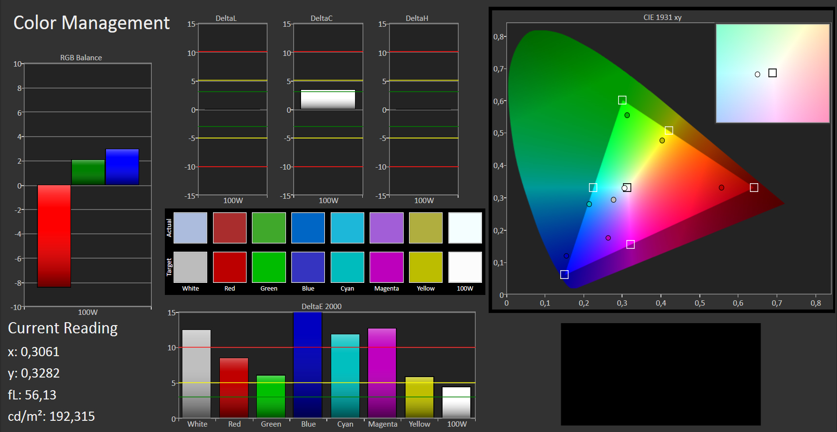Viewport: 837px width, 432px height.
Task: Click the green target square on CIE chart
Action: point(622,100)
